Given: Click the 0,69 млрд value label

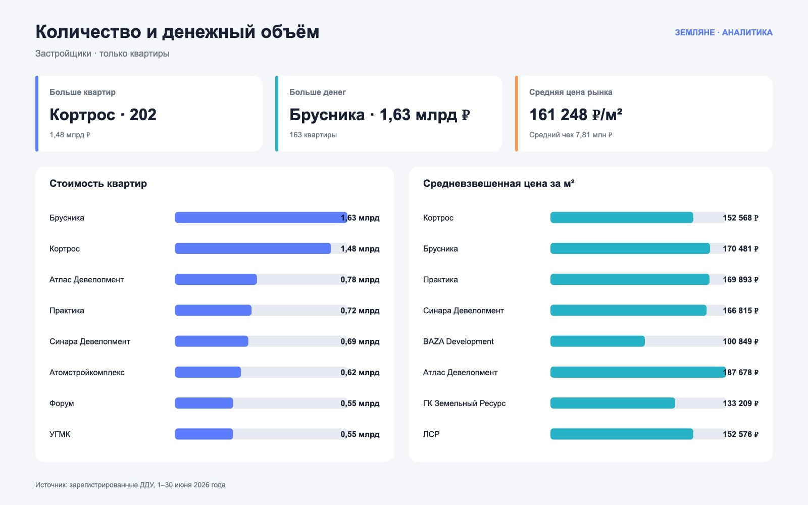Looking at the screenshot, I should (360, 341).
